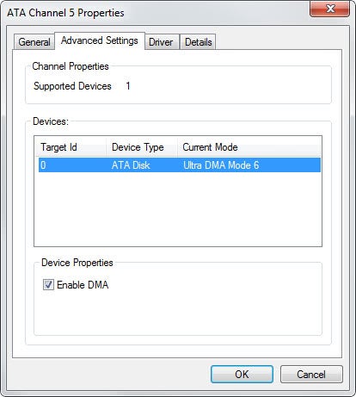Close the ATA Channel 5 Properties window
The height and width of the screenshot is (397, 356).
pyautogui.click(x=329, y=9)
